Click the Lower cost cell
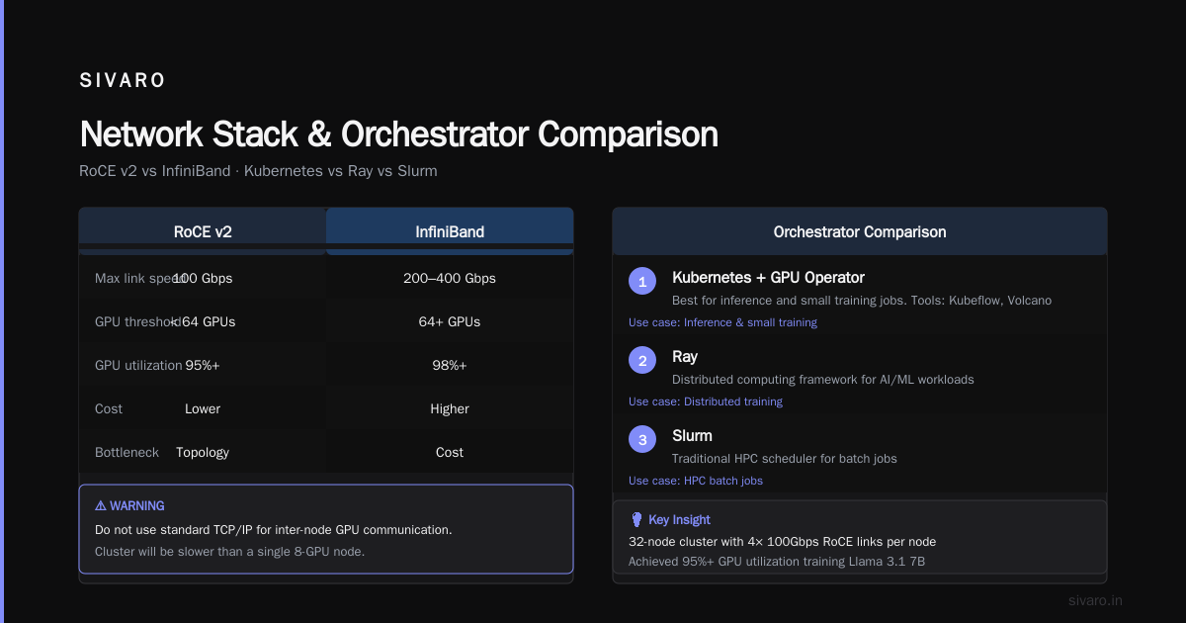The image size is (1186, 623). point(203,408)
